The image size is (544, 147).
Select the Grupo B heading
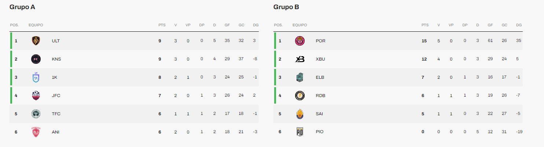(286, 7)
